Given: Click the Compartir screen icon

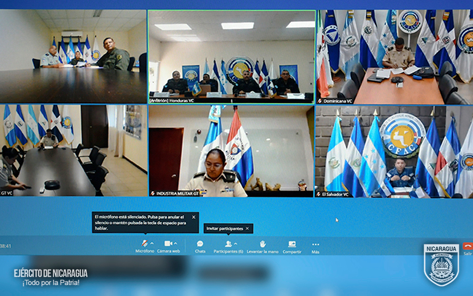Looking at the screenshot, I should click(x=292, y=244).
